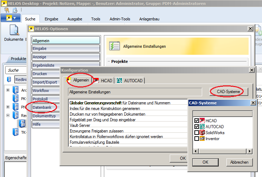Click the CAD-Systeme button

click(229, 92)
